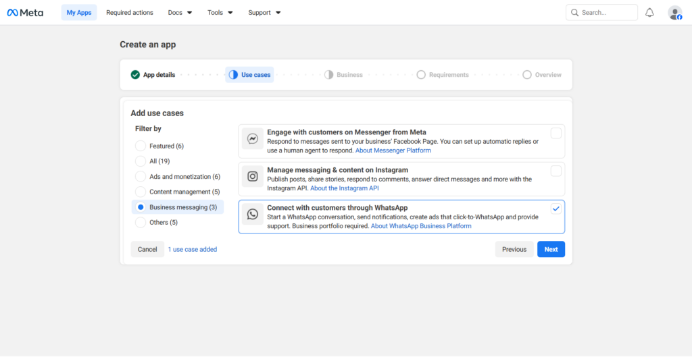692x357 pixels.
Task: Click the Instagram use case icon
Action: point(253,177)
